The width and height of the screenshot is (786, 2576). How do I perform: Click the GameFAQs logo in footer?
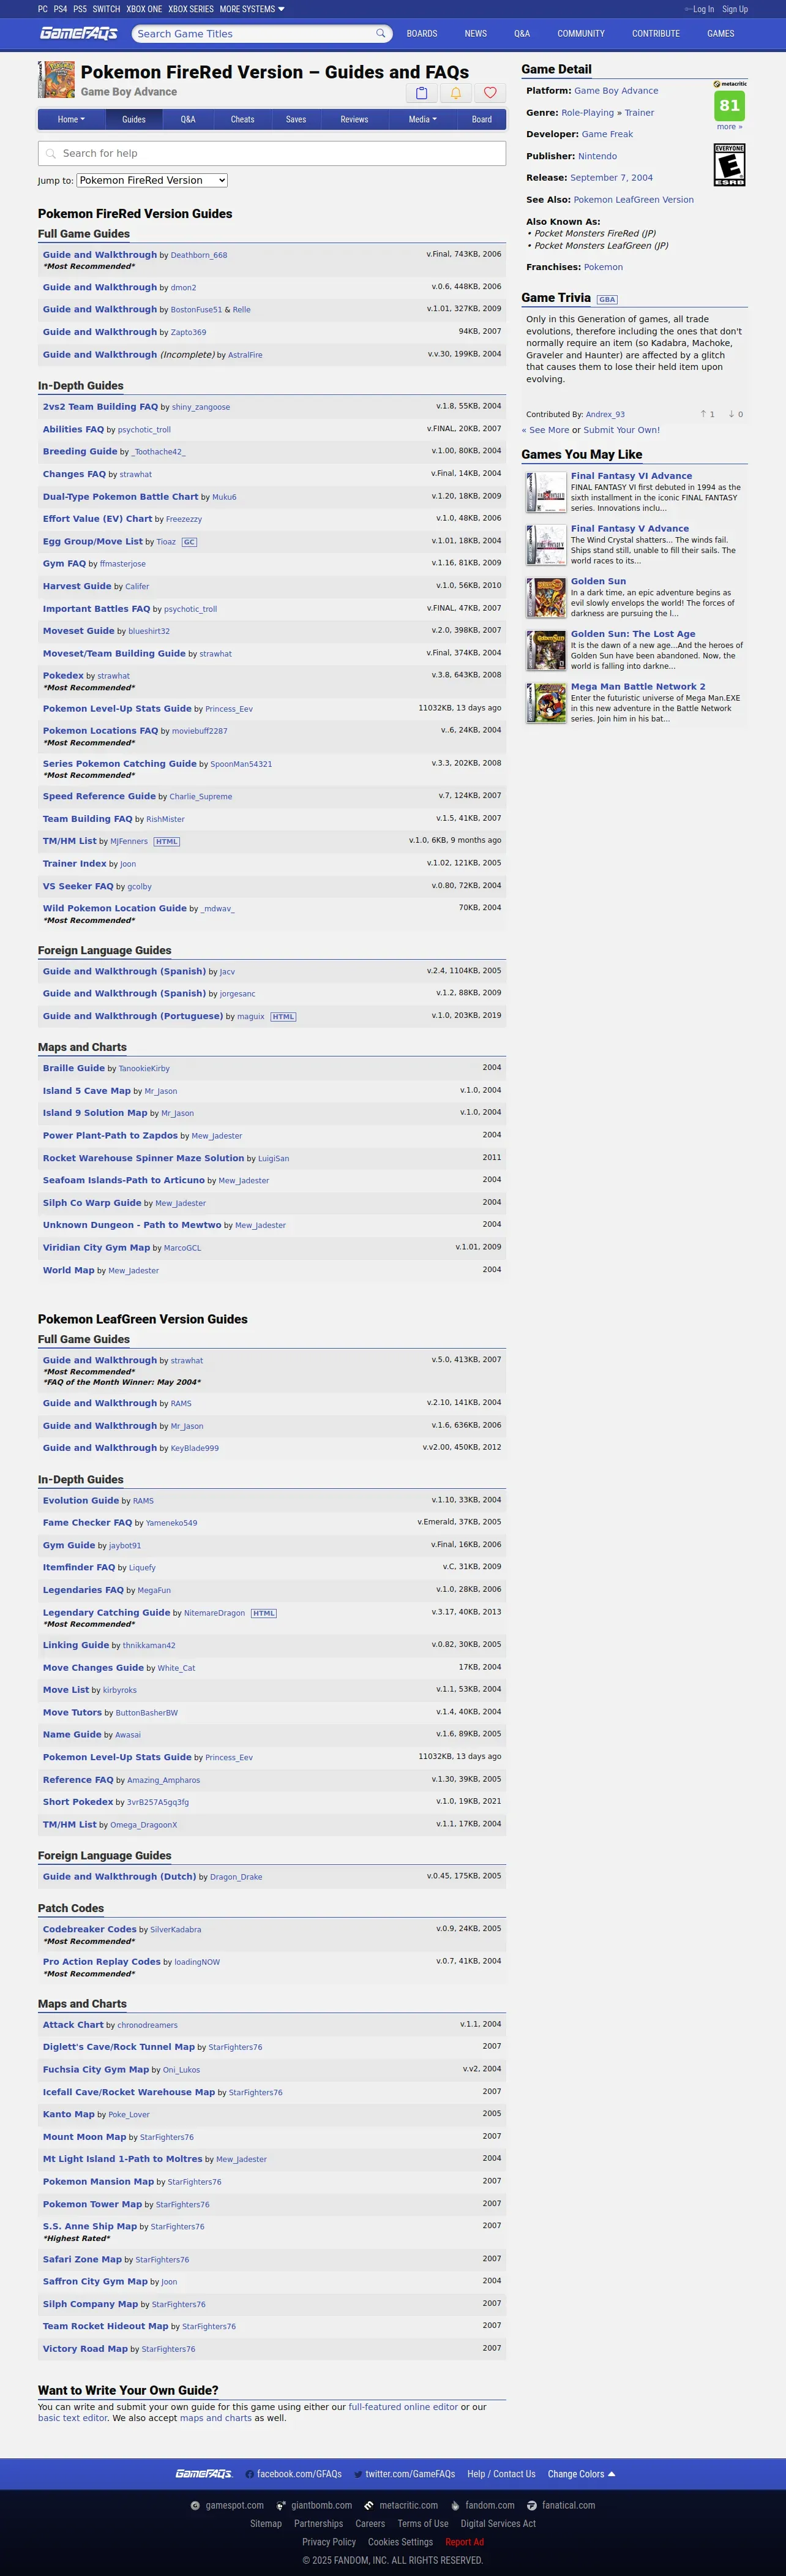click(204, 2474)
